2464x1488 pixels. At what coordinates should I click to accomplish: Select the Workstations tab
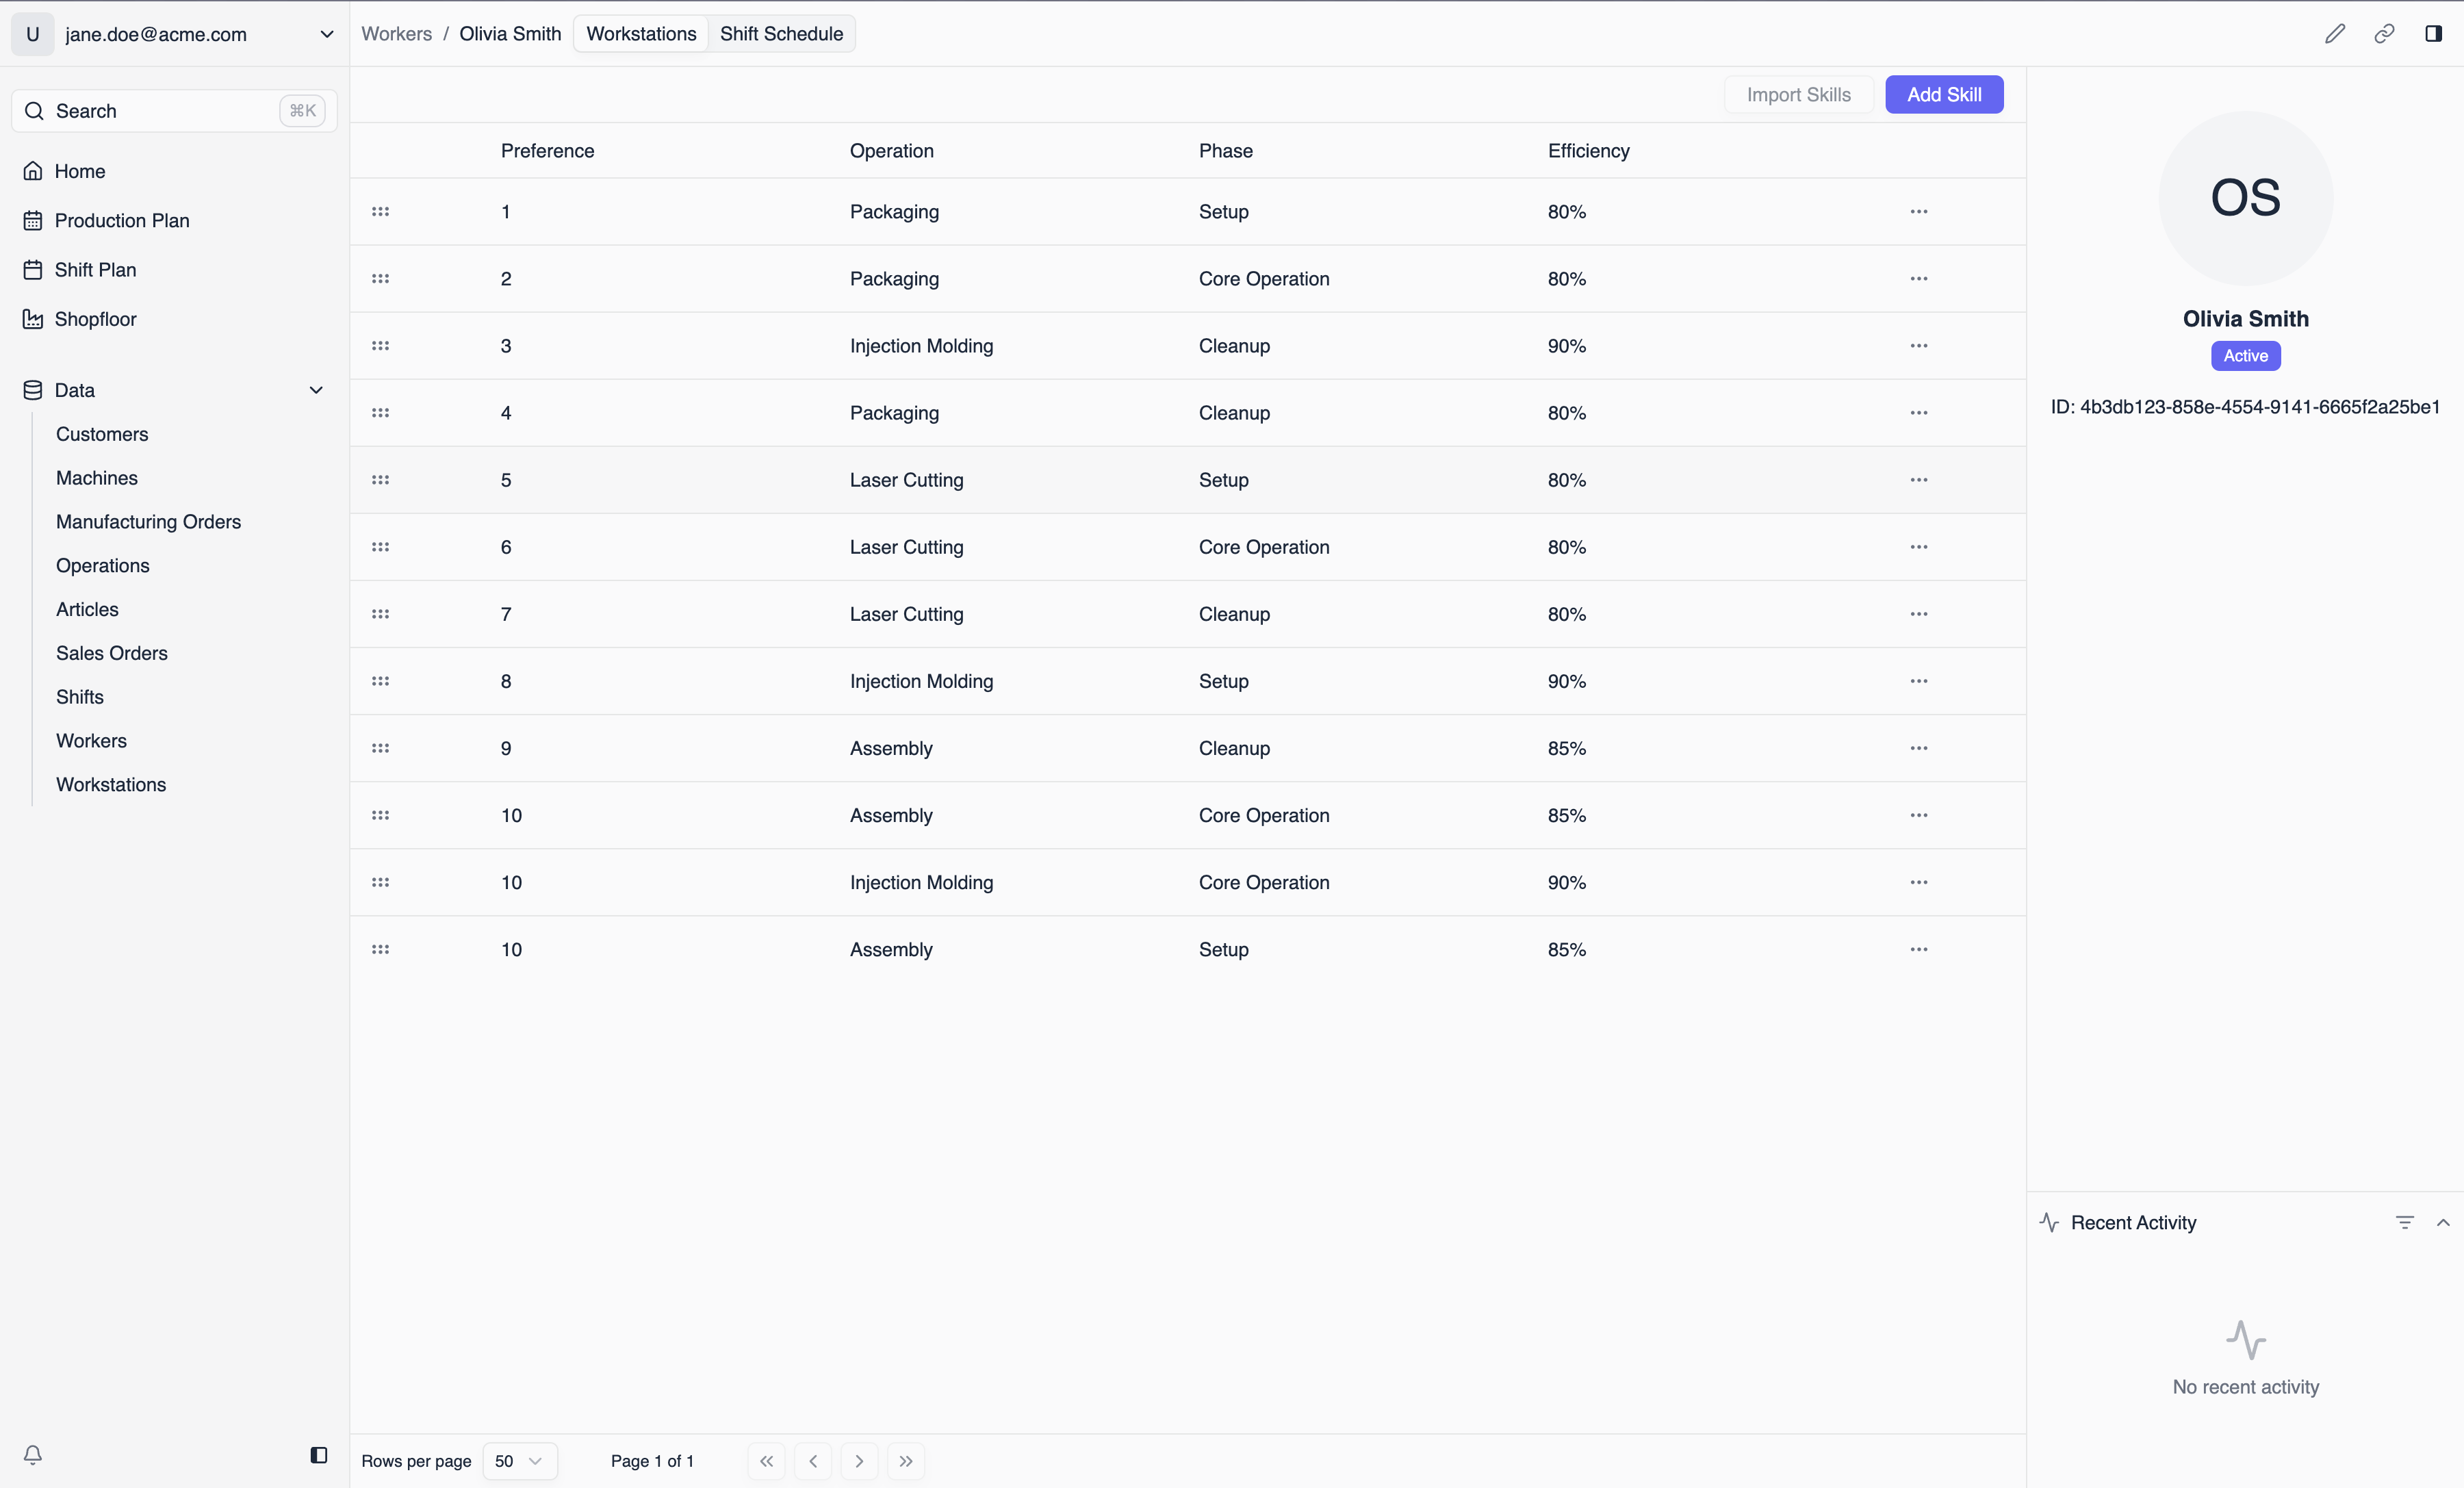[640, 33]
